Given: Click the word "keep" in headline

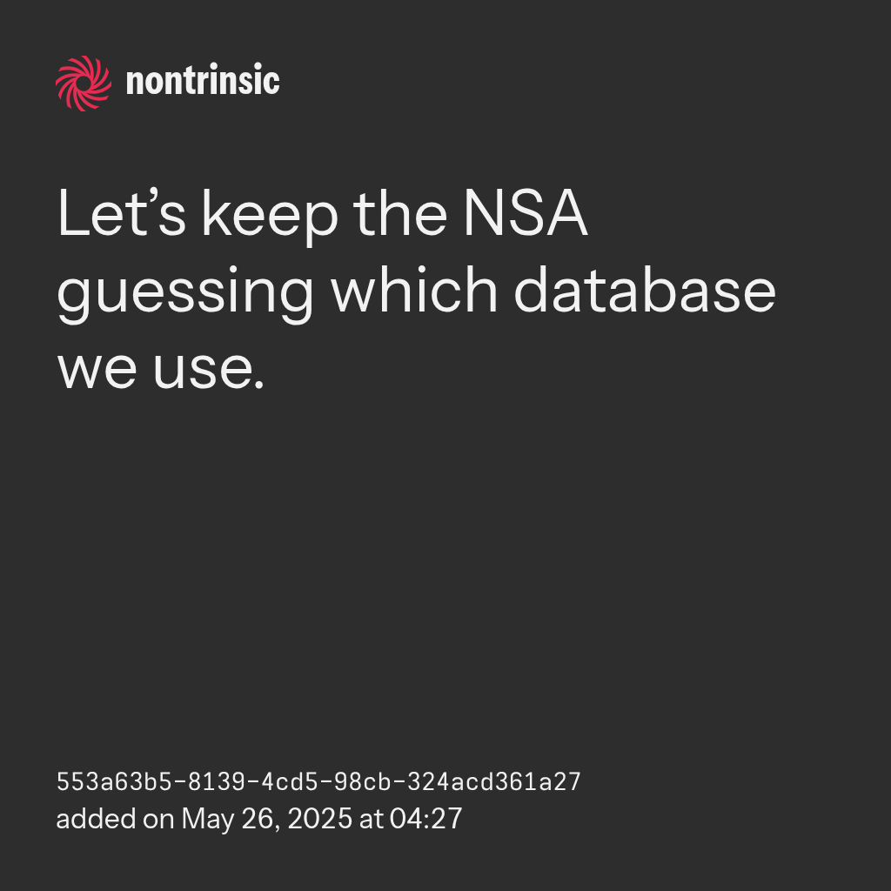Looking at the screenshot, I should coord(269,218).
